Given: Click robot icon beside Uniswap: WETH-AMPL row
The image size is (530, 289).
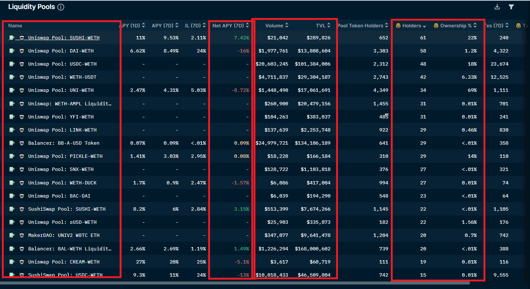Looking at the screenshot, I should pyautogui.click(x=21, y=104).
